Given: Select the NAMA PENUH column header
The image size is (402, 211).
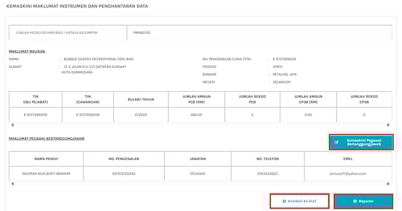Looking at the screenshot, I should [46, 159].
